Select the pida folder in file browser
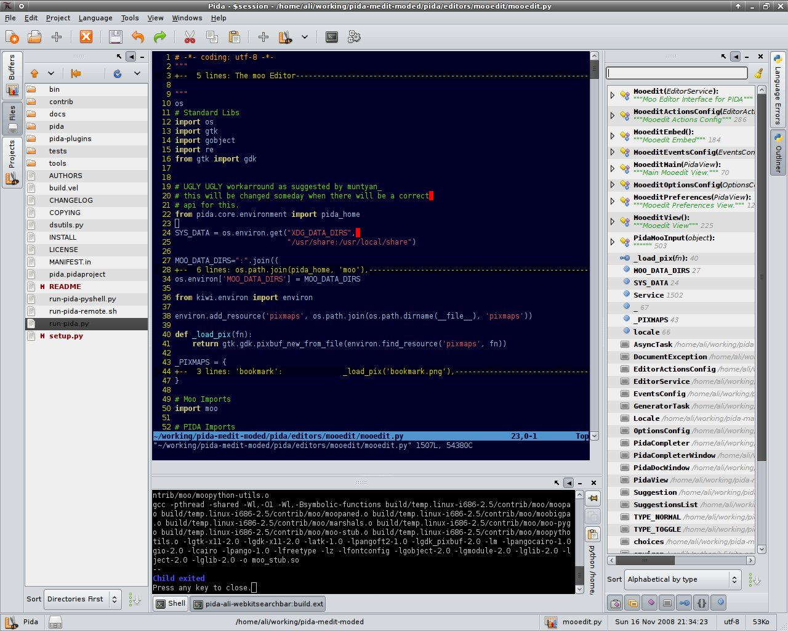 [57, 126]
